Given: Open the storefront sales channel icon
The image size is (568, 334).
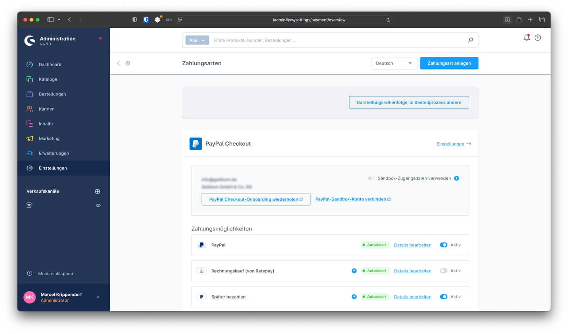Looking at the screenshot, I should tap(29, 205).
